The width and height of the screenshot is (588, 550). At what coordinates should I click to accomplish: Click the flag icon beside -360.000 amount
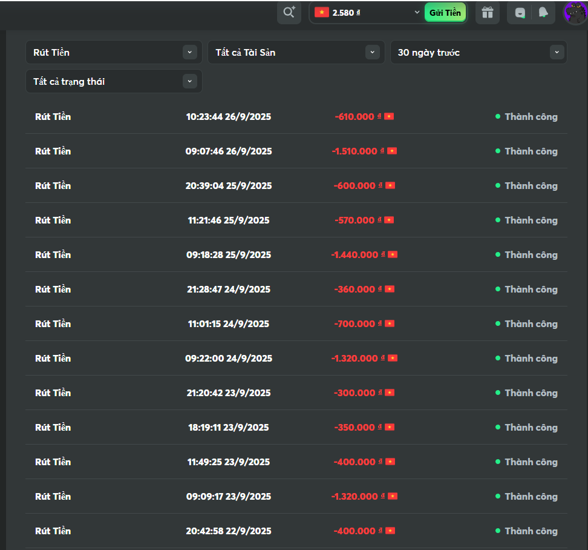390,289
